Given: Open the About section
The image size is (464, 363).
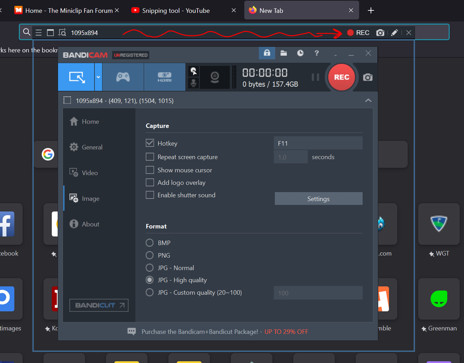Looking at the screenshot, I should pos(84,224).
